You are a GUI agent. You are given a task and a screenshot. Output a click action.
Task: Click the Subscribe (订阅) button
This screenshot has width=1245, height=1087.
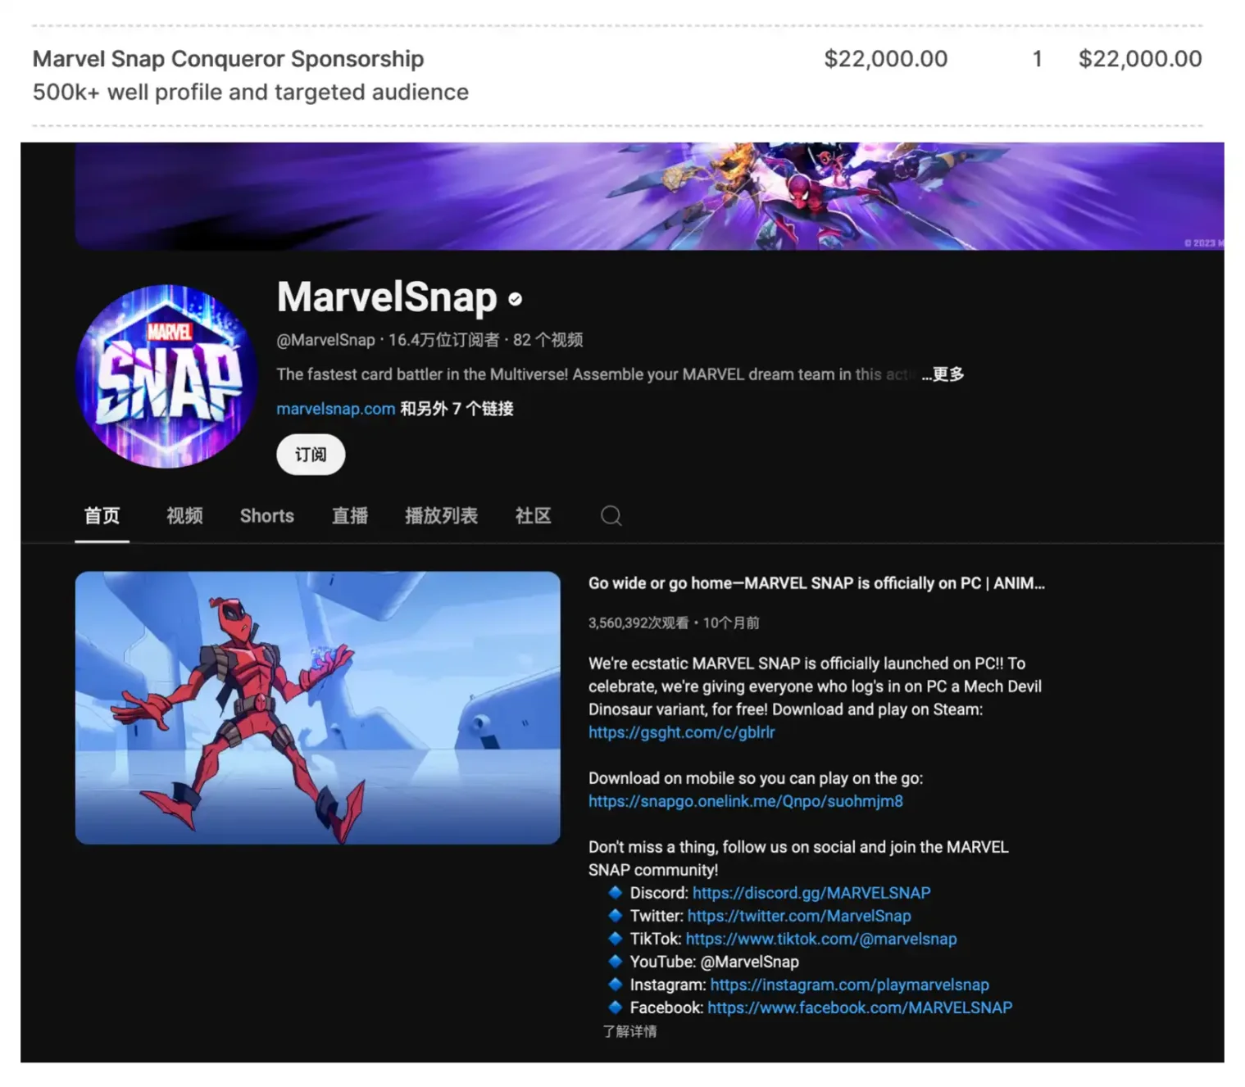311,455
